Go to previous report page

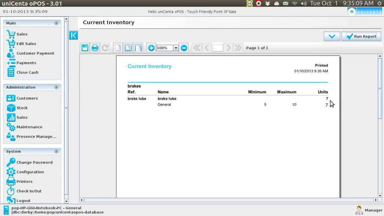[207, 48]
